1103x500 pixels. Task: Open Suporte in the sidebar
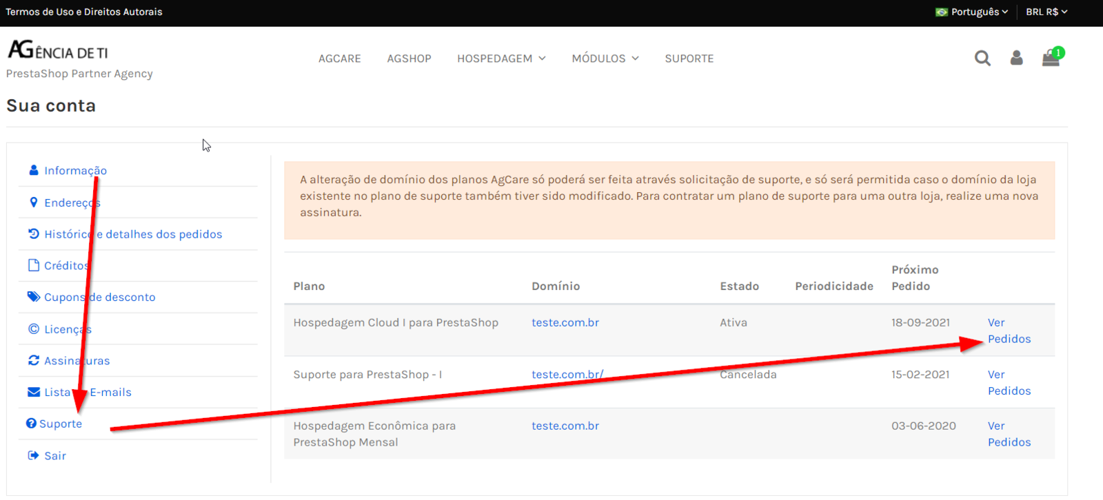coord(61,424)
